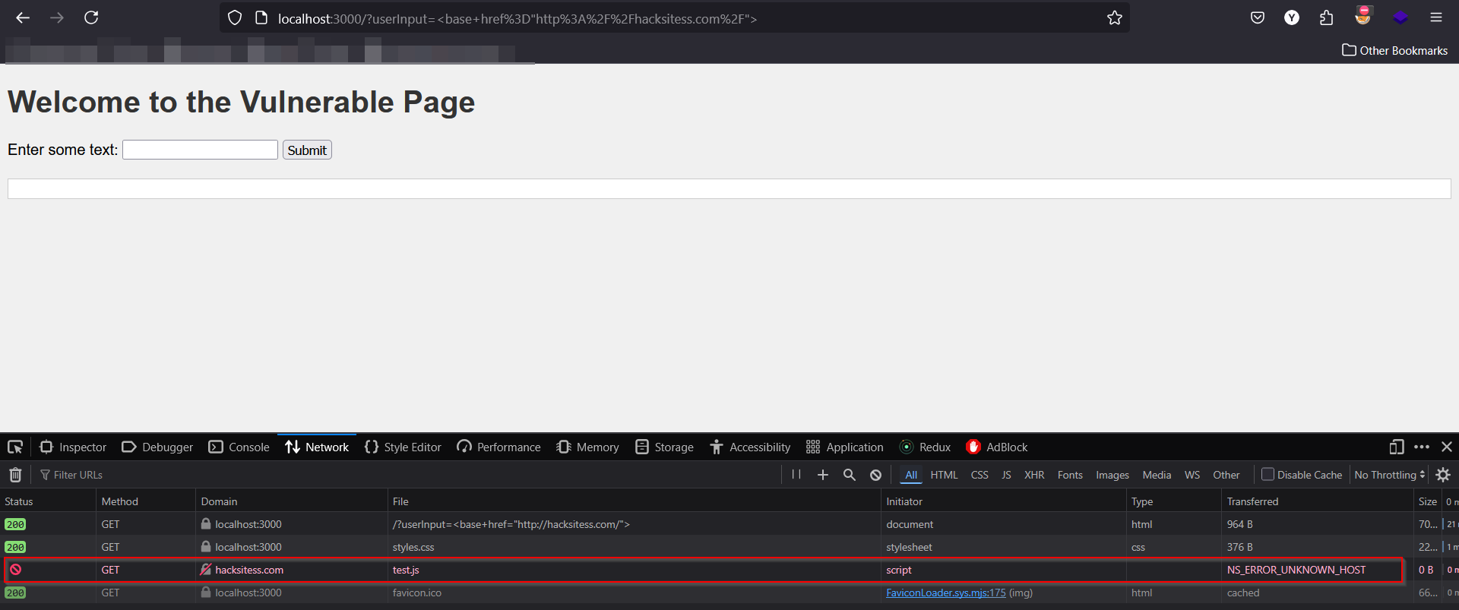1459x610 pixels.
Task: Filter requests by Media
Action: [1157, 475]
